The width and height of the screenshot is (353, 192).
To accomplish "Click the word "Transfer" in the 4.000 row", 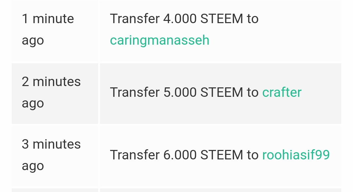I will coord(135,19).
